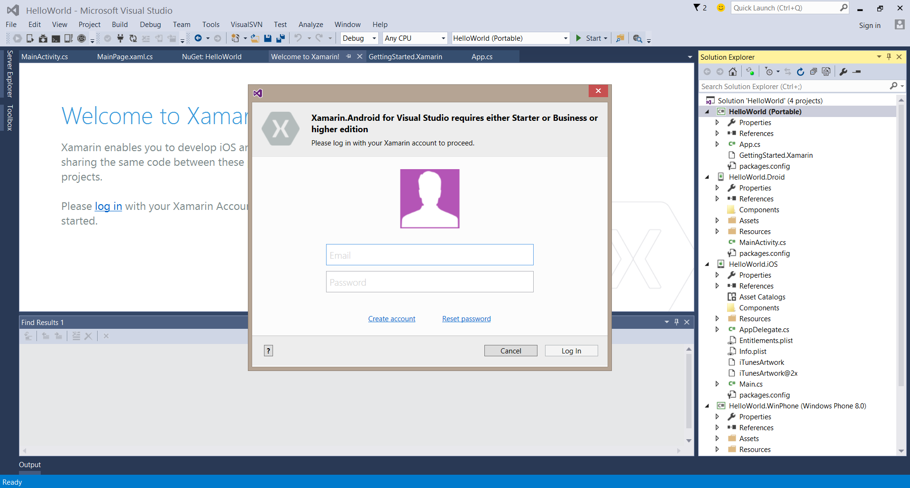The image size is (910, 488).
Task: Click the Create account link
Action: pyautogui.click(x=391, y=319)
